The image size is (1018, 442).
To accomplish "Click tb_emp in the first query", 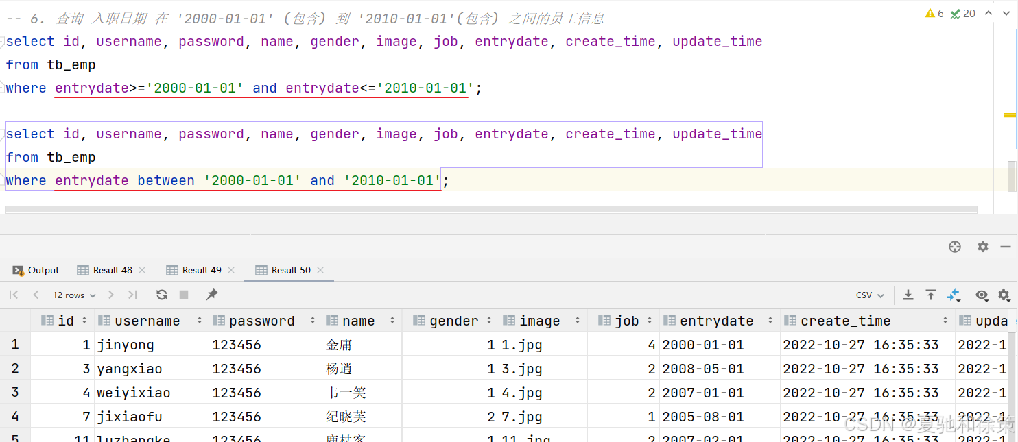I will 71,65.
